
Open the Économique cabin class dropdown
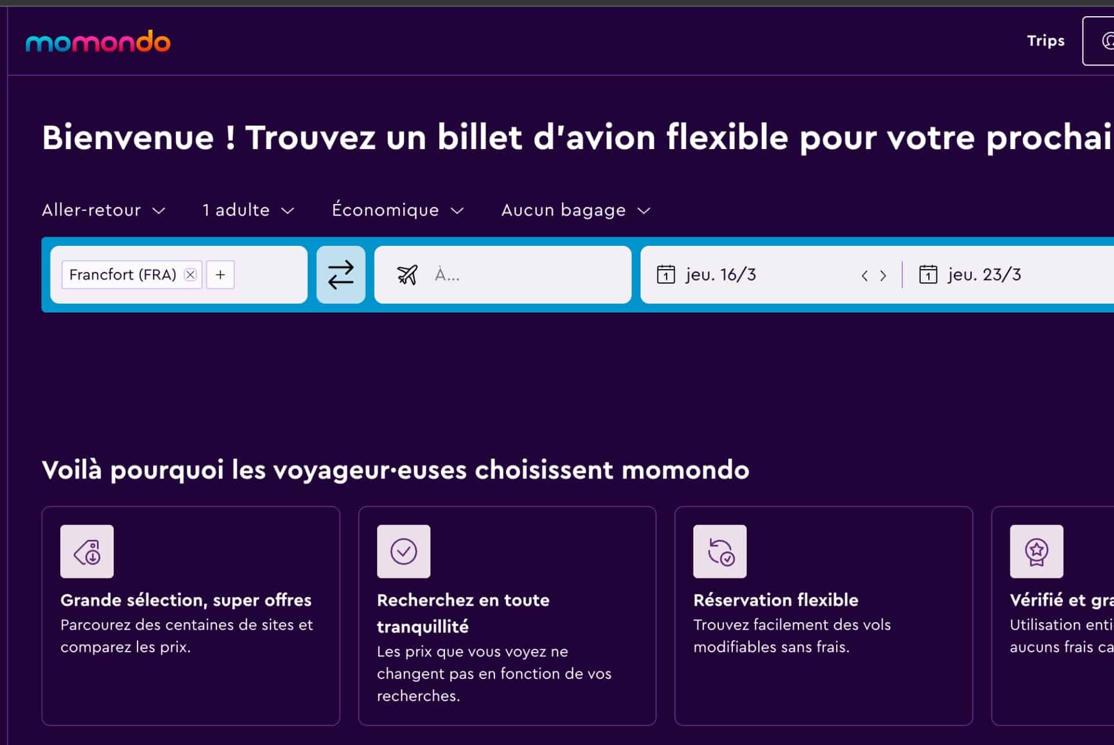[398, 210]
